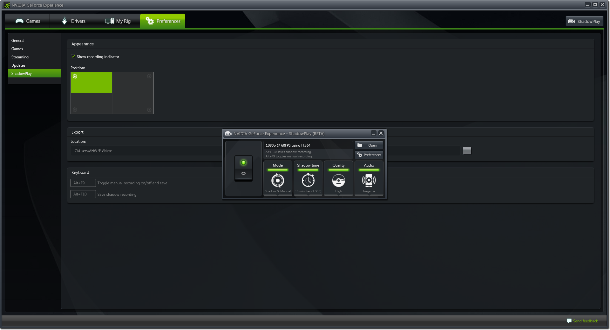Select the Preferences tab

[163, 21]
